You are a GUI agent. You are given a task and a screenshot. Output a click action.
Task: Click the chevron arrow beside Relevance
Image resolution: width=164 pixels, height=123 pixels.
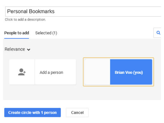pos(29,50)
